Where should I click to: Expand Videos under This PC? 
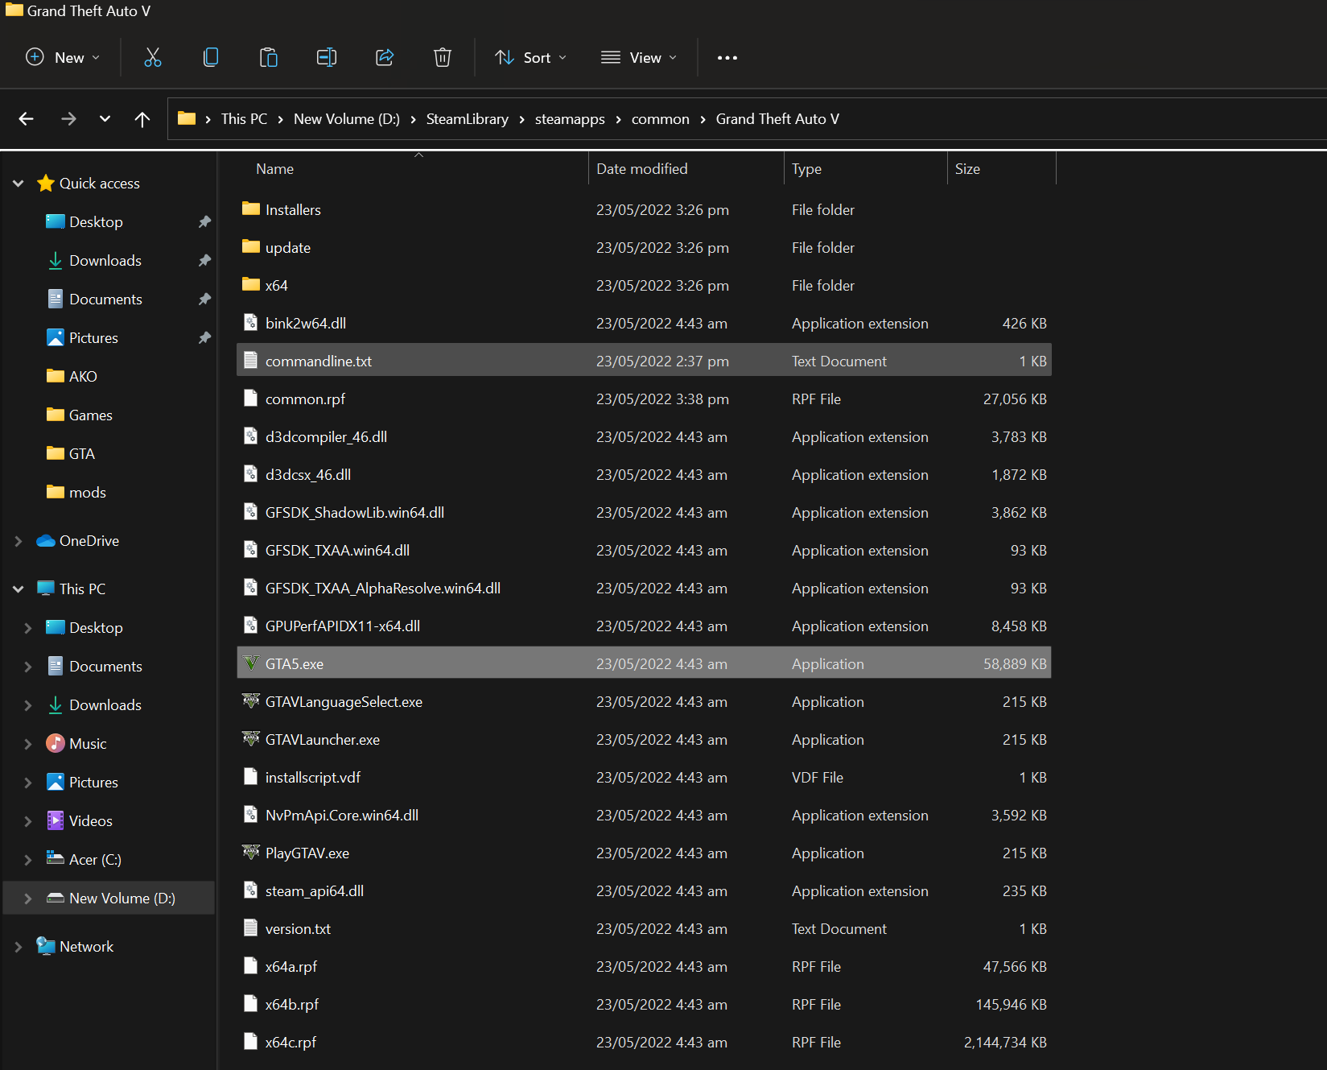pos(28,821)
